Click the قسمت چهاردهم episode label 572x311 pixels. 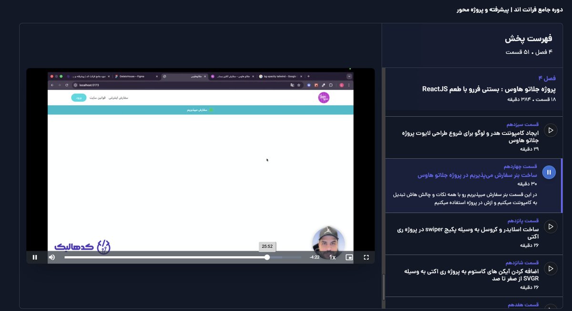521,167
